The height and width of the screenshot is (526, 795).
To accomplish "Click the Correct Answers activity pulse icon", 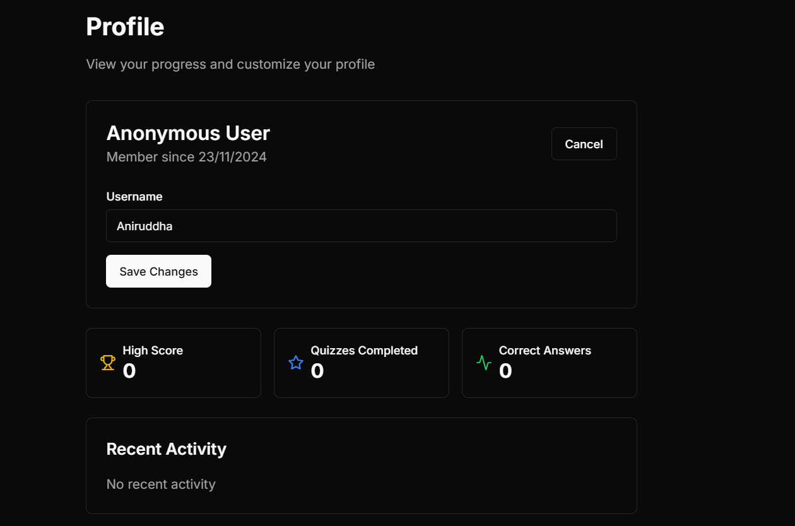I will [484, 363].
